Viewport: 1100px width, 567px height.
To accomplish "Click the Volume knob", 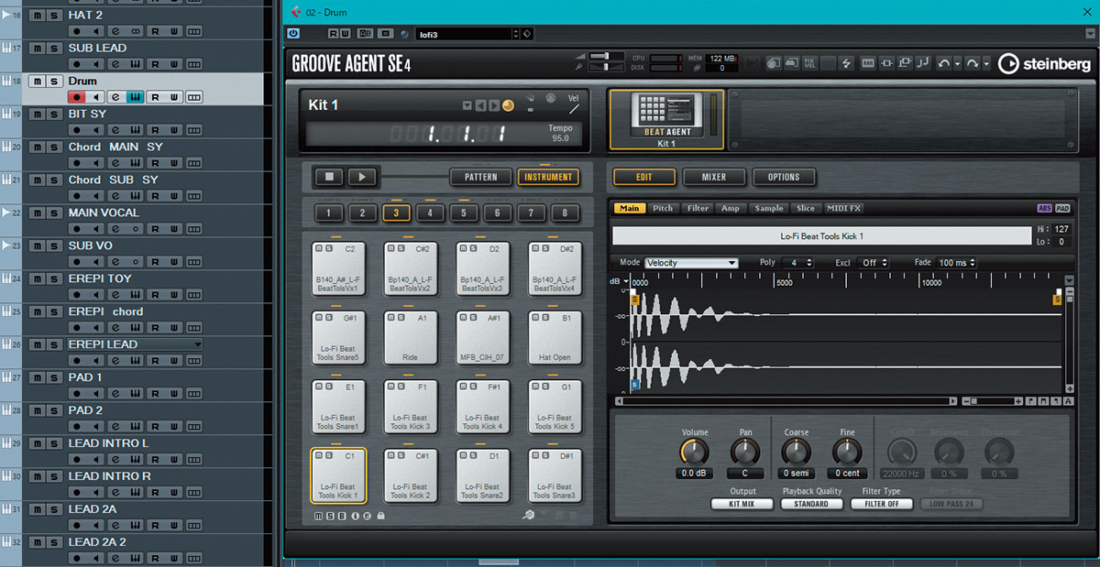I will [x=694, y=452].
